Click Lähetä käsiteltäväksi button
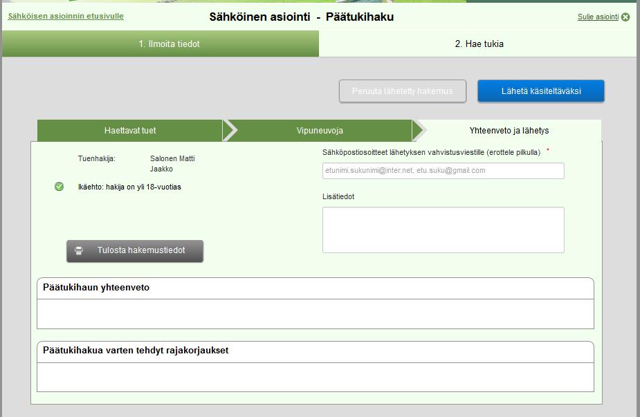Image resolution: width=640 pixels, height=417 pixels. click(541, 91)
